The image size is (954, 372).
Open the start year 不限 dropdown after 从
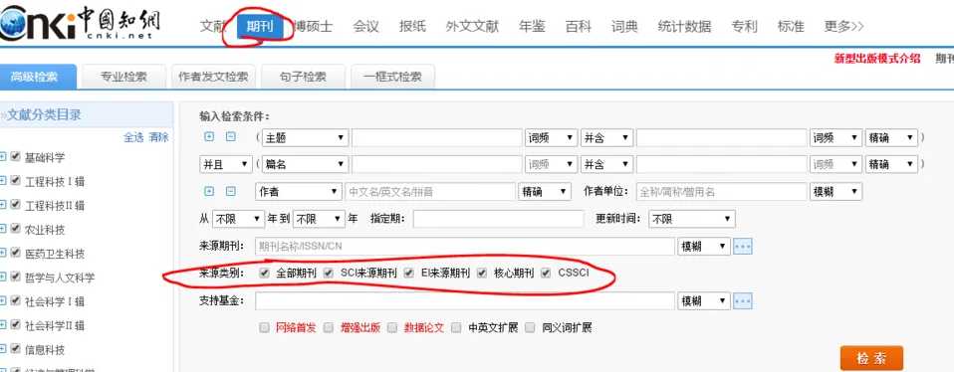point(239,219)
